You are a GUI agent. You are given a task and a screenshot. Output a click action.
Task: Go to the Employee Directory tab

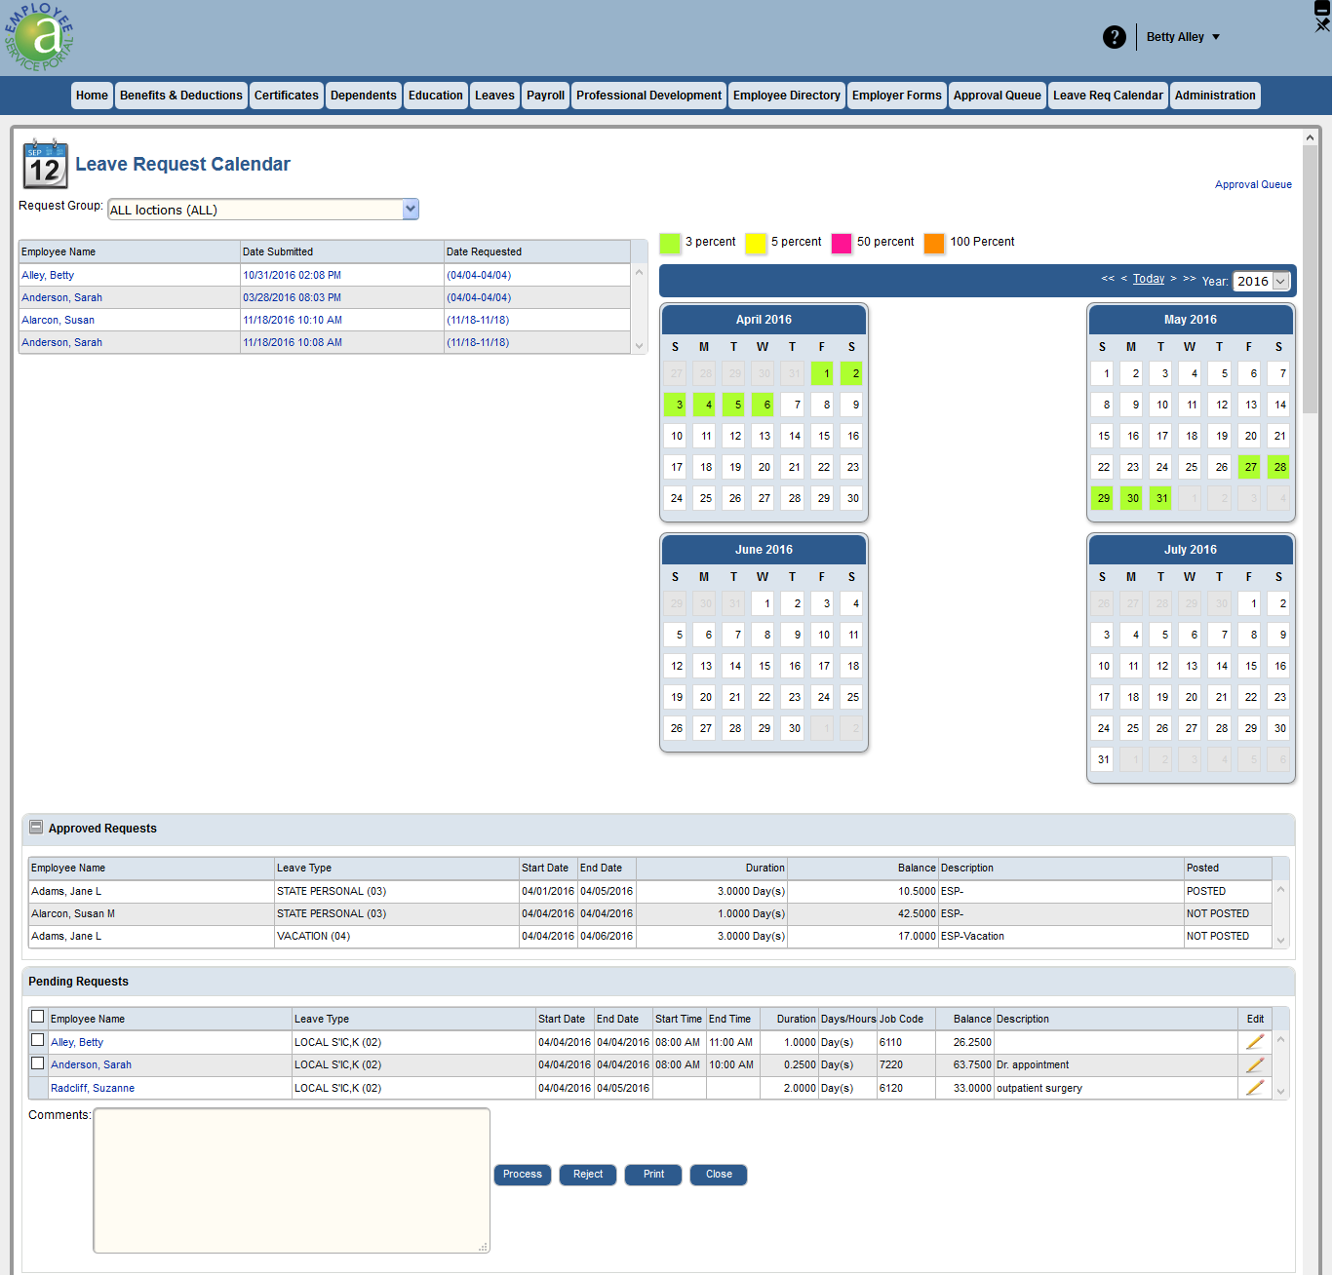click(786, 96)
